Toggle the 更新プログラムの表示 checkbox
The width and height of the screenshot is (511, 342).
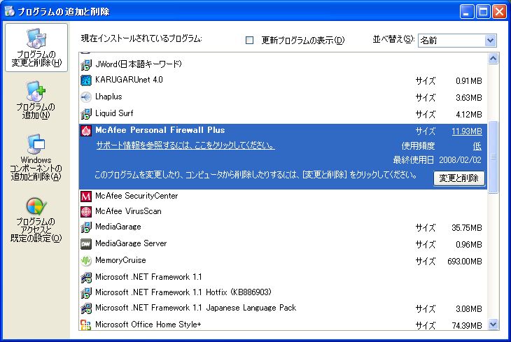[249, 40]
